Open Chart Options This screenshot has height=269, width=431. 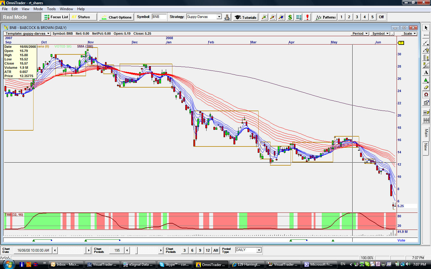click(x=117, y=17)
